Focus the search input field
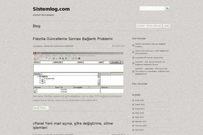 click(152, 8)
